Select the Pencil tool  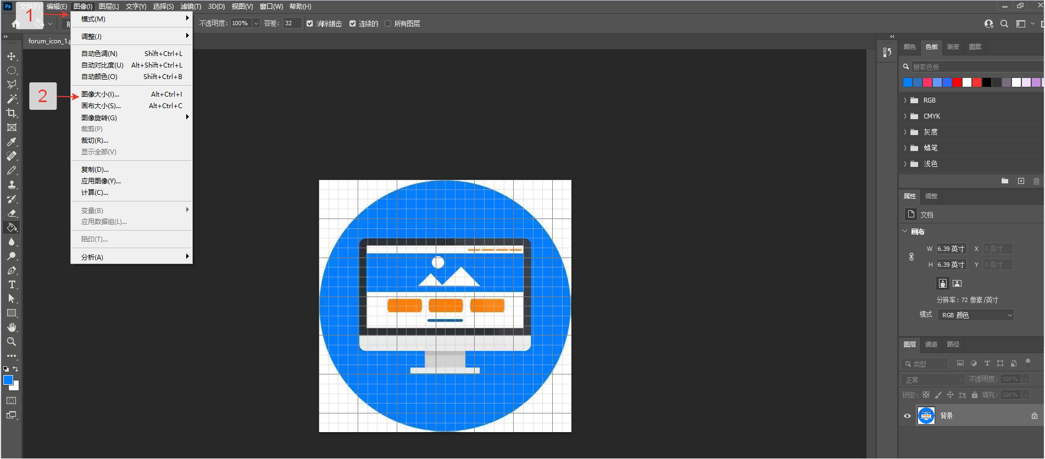pos(12,170)
